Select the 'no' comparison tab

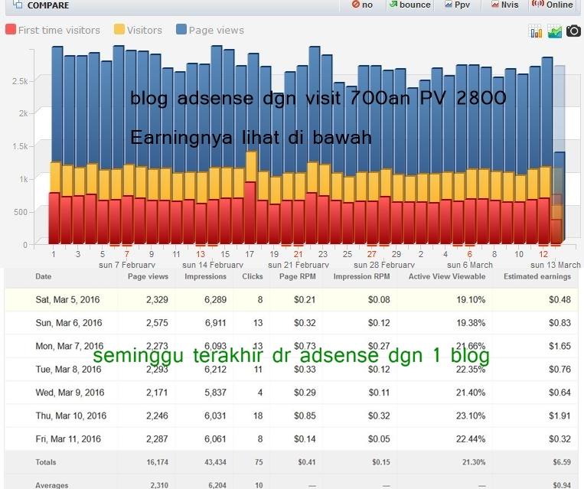point(362,5)
